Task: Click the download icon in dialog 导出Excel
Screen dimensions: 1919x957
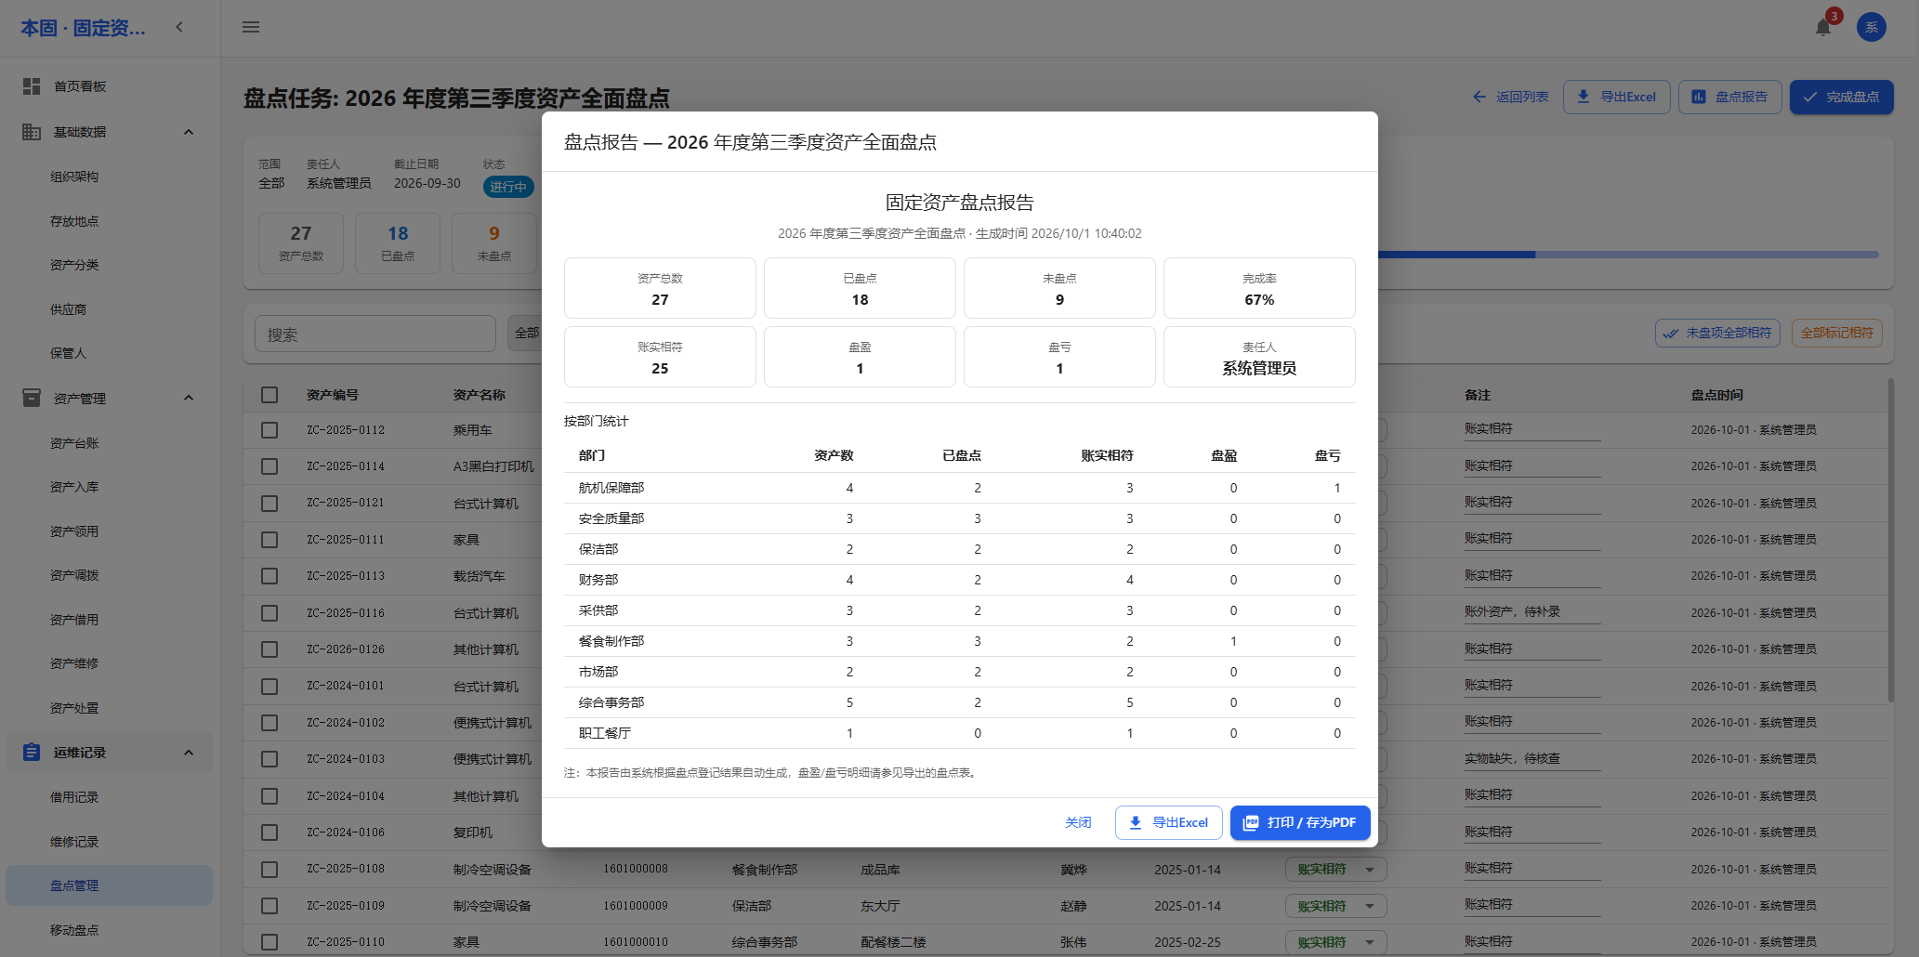Action: 1136,822
